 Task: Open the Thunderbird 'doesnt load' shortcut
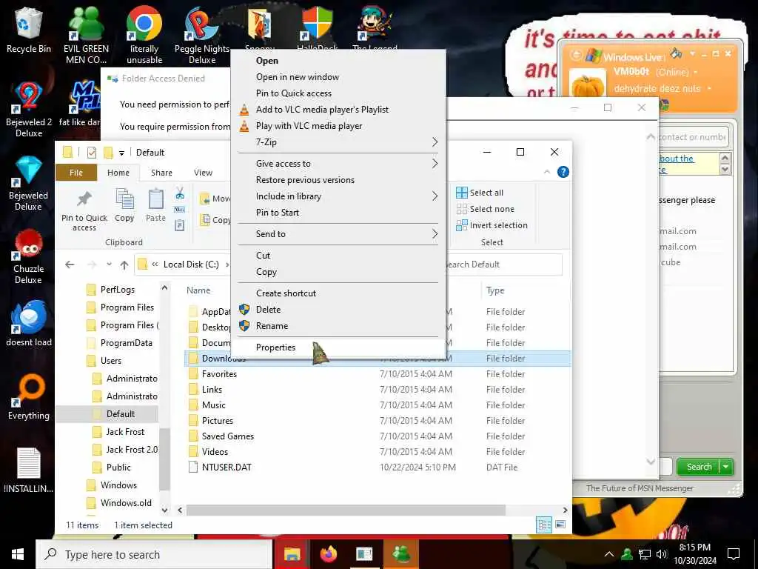29,323
